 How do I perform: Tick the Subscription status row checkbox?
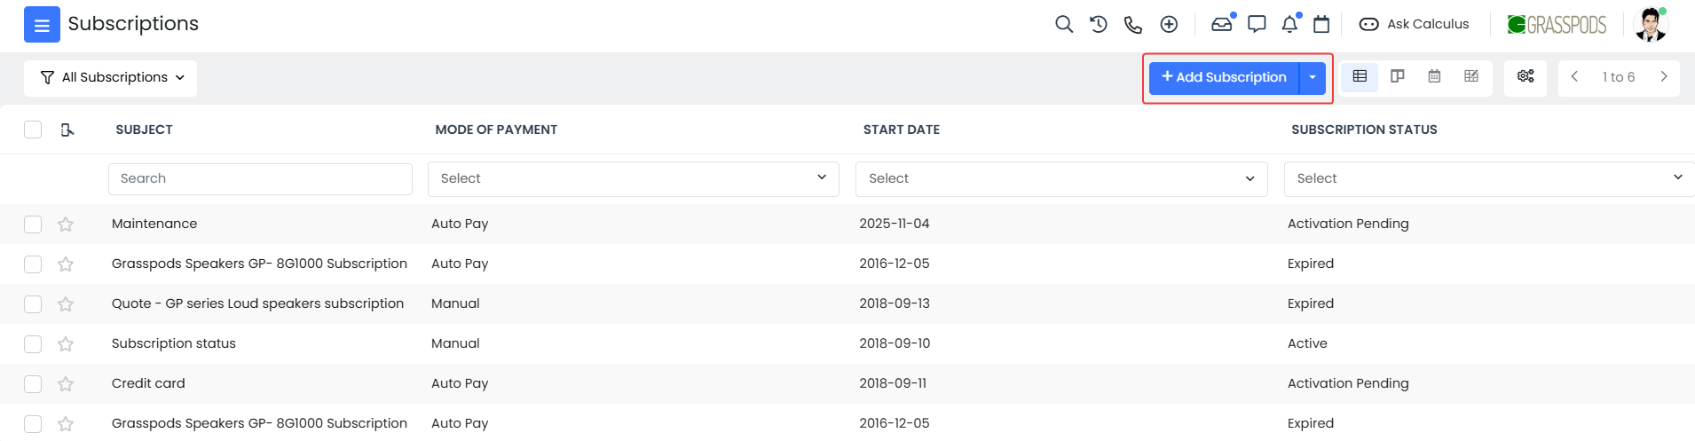tap(33, 344)
